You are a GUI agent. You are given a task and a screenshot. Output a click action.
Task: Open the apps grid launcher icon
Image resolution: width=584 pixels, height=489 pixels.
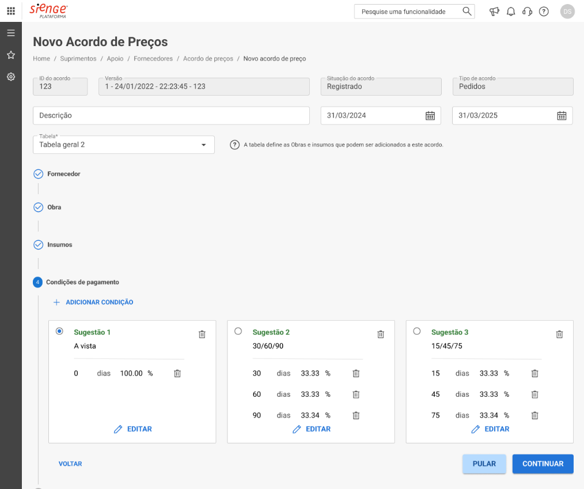pyautogui.click(x=11, y=11)
